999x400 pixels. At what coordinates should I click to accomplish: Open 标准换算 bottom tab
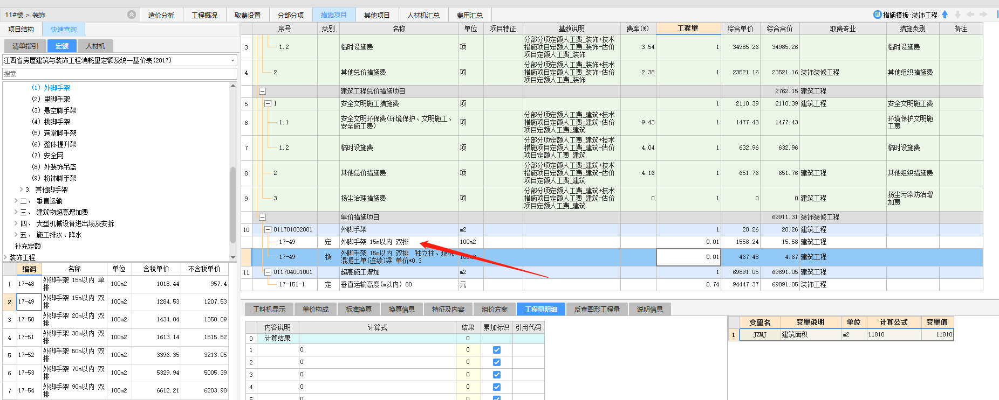click(359, 309)
